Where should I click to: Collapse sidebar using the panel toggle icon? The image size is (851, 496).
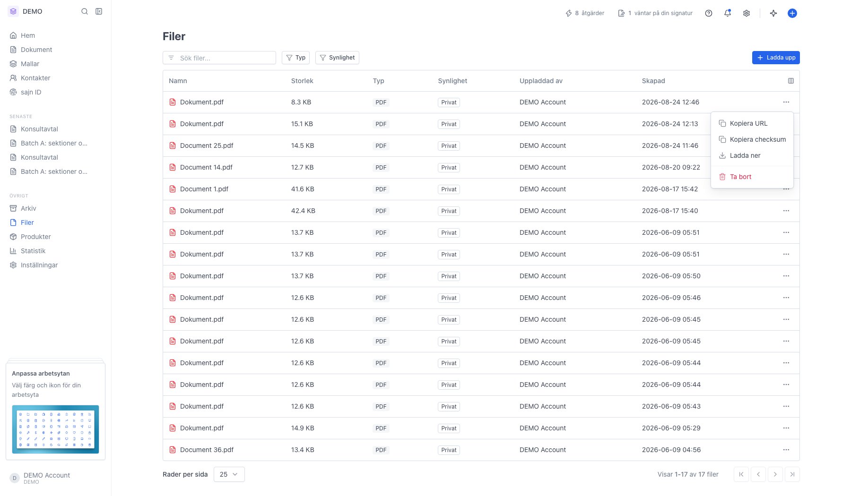[99, 11]
